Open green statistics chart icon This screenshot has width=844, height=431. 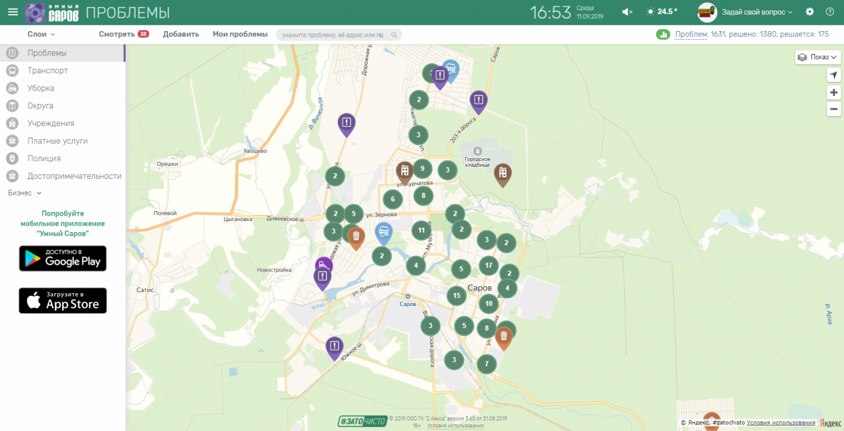(x=663, y=34)
